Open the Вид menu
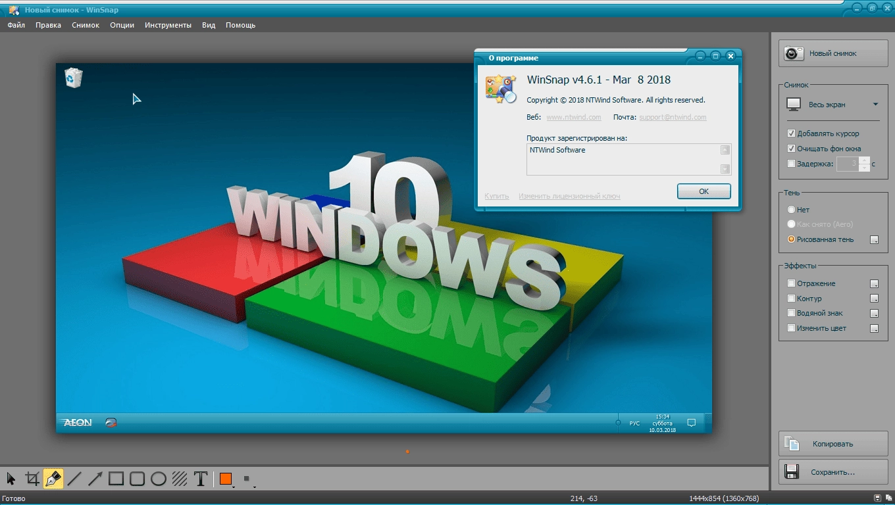895x505 pixels. coord(209,25)
